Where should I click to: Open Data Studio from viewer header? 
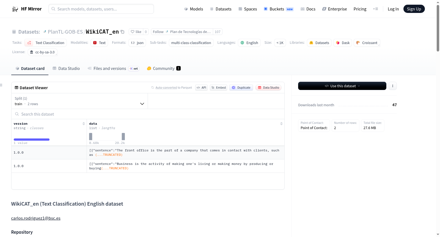tap(268, 88)
